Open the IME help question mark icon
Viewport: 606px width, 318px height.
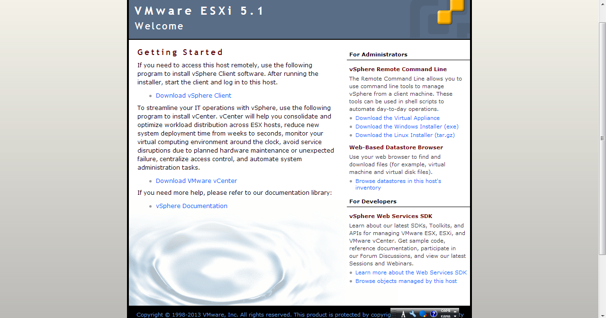pyautogui.click(x=434, y=314)
